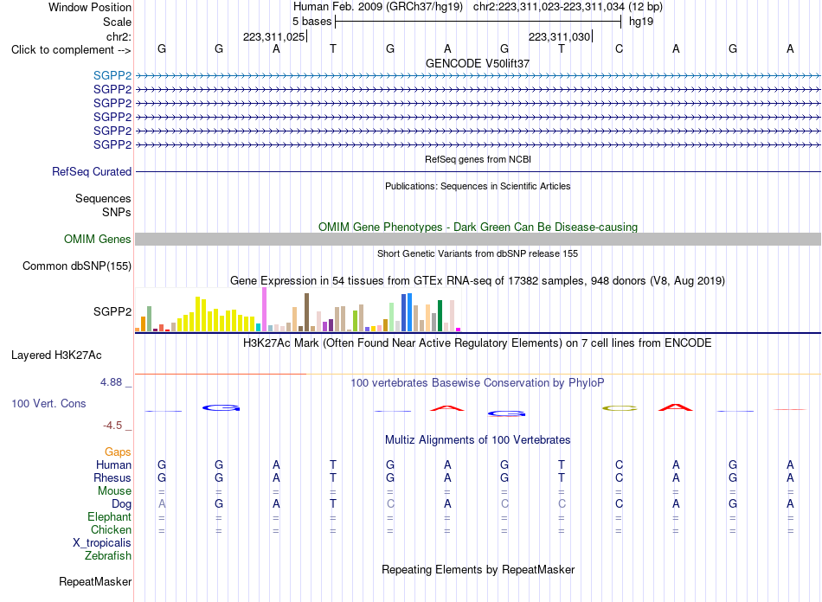Click the gray OMIM Genes bar

(x=478, y=240)
